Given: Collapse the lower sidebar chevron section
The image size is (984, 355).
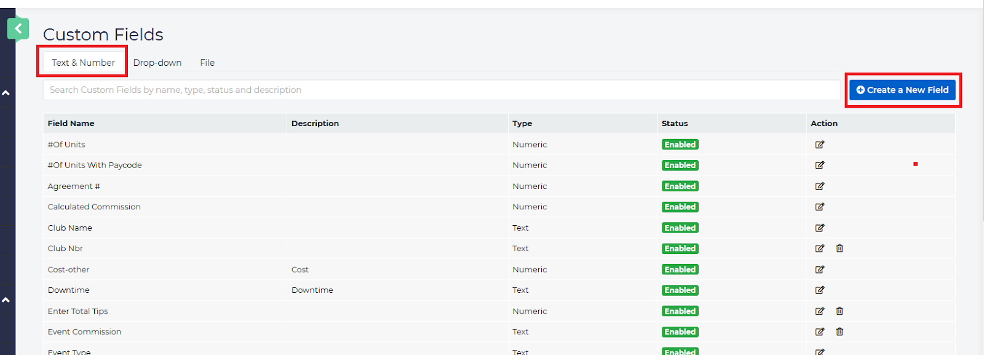Looking at the screenshot, I should [6, 300].
